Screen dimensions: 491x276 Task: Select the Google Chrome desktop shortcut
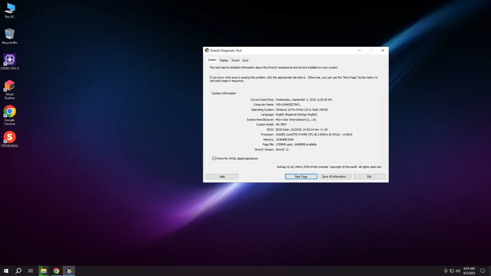tap(10, 116)
